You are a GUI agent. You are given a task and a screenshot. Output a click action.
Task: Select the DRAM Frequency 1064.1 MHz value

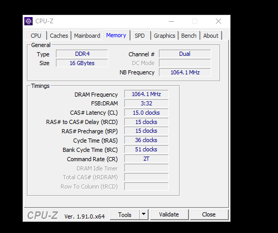(x=147, y=94)
